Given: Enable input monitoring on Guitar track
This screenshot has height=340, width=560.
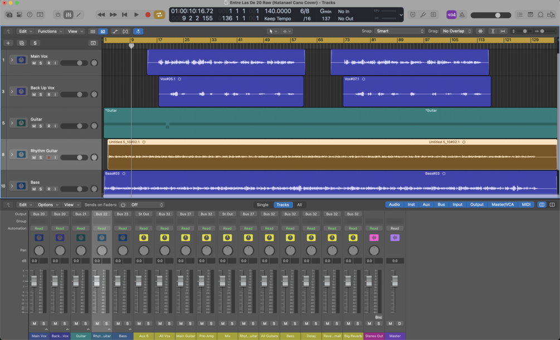Looking at the screenshot, I should [55, 126].
